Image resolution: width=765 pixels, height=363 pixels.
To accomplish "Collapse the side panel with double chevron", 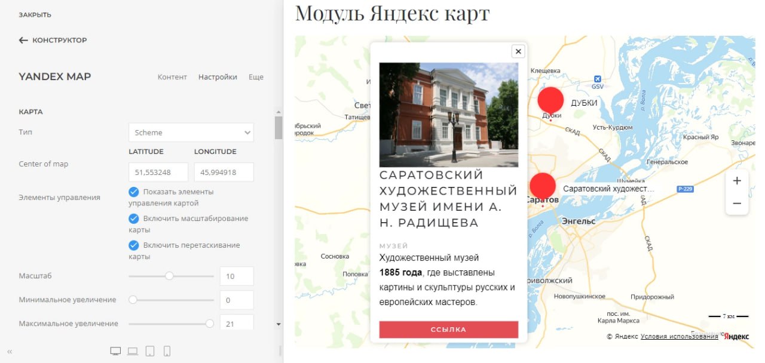I will (x=10, y=352).
